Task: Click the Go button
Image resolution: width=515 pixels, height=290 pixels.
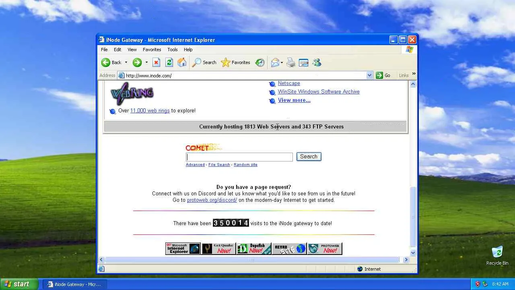Action: [x=383, y=75]
